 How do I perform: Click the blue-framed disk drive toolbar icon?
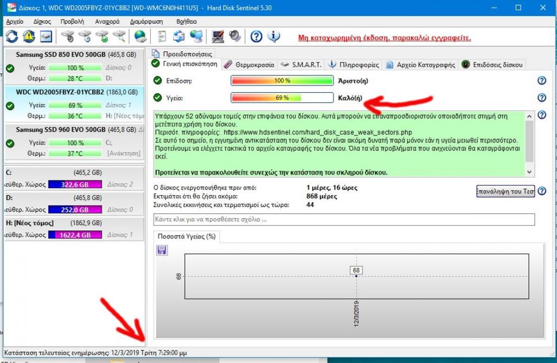pyautogui.click(x=46, y=36)
